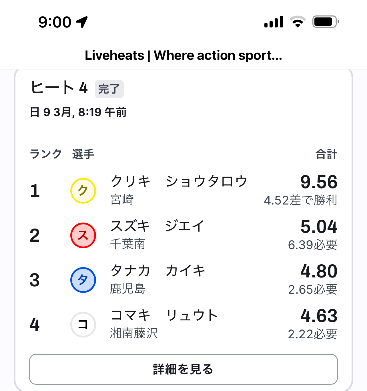367x391 pixels.
Task: Tap the red ス jersey avatar
Action: coord(83,235)
